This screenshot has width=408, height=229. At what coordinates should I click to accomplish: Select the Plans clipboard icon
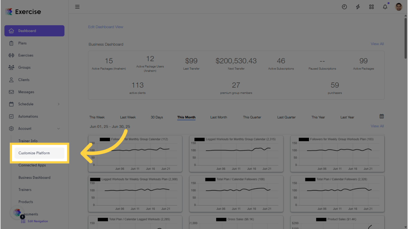pyautogui.click(x=12, y=43)
